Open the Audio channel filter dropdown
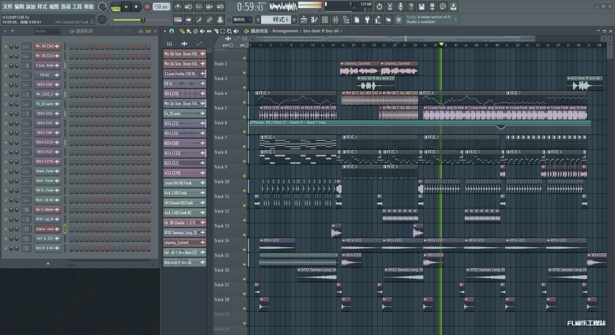 (x=47, y=31)
